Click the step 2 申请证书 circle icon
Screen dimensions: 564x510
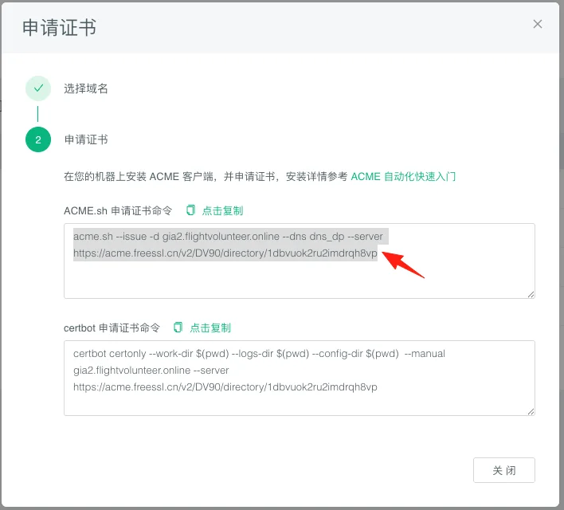click(38, 139)
